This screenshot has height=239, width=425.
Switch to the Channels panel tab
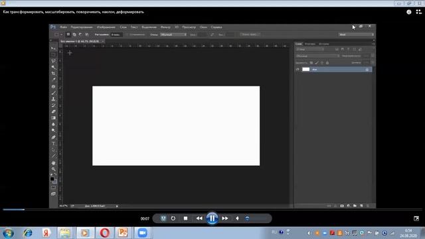click(310, 44)
